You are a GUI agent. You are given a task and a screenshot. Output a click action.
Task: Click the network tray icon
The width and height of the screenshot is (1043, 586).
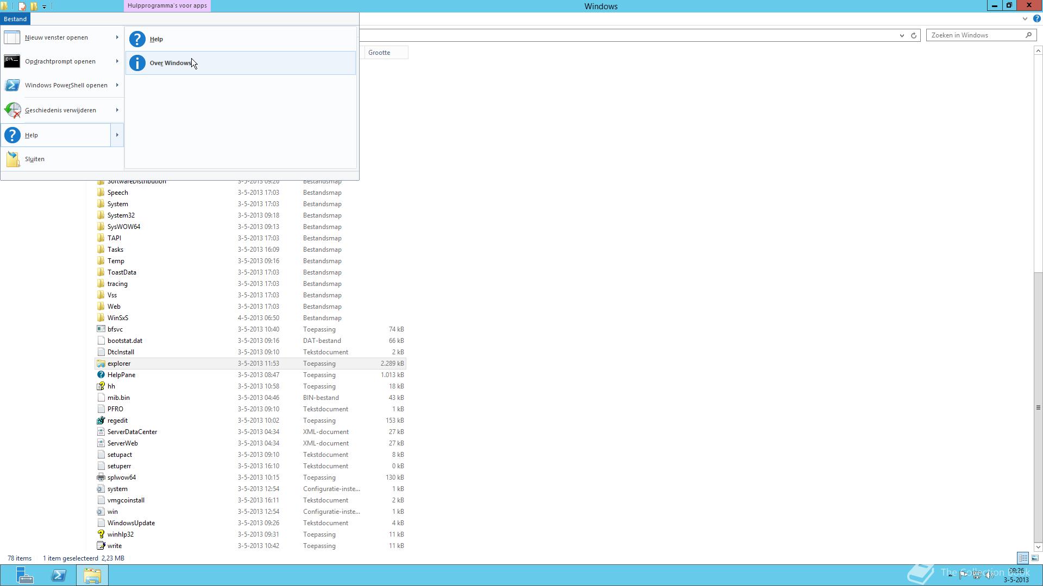[977, 575]
